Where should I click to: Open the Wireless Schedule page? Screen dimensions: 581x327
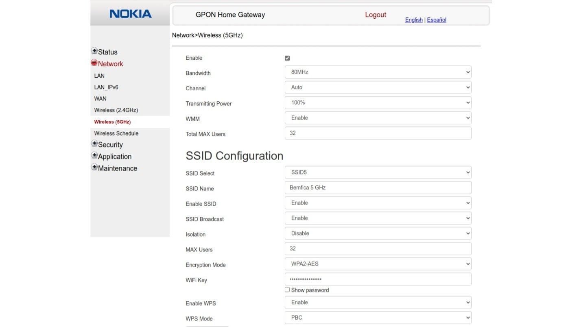tap(116, 133)
